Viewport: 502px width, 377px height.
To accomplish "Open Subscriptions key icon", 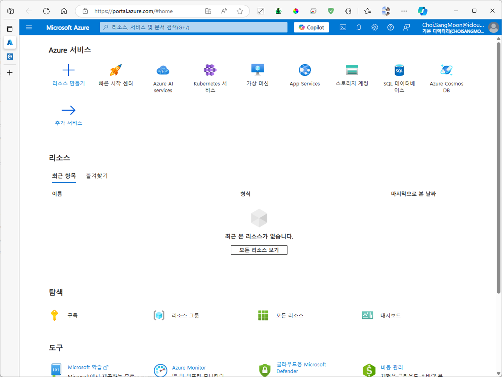I will click(54, 315).
